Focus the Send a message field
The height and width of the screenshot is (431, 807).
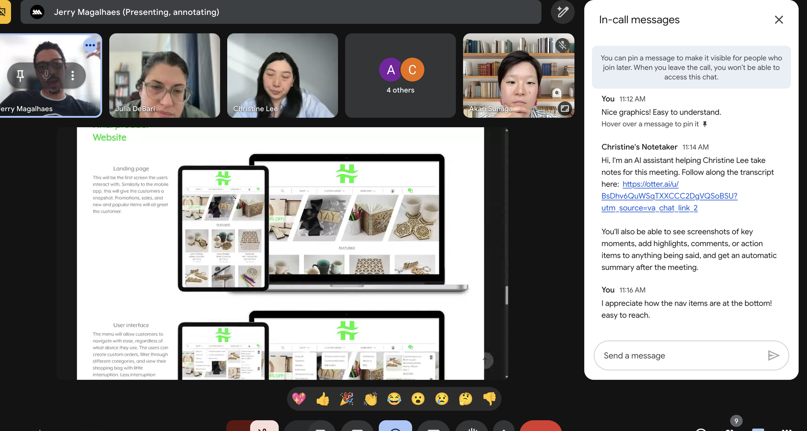click(678, 355)
